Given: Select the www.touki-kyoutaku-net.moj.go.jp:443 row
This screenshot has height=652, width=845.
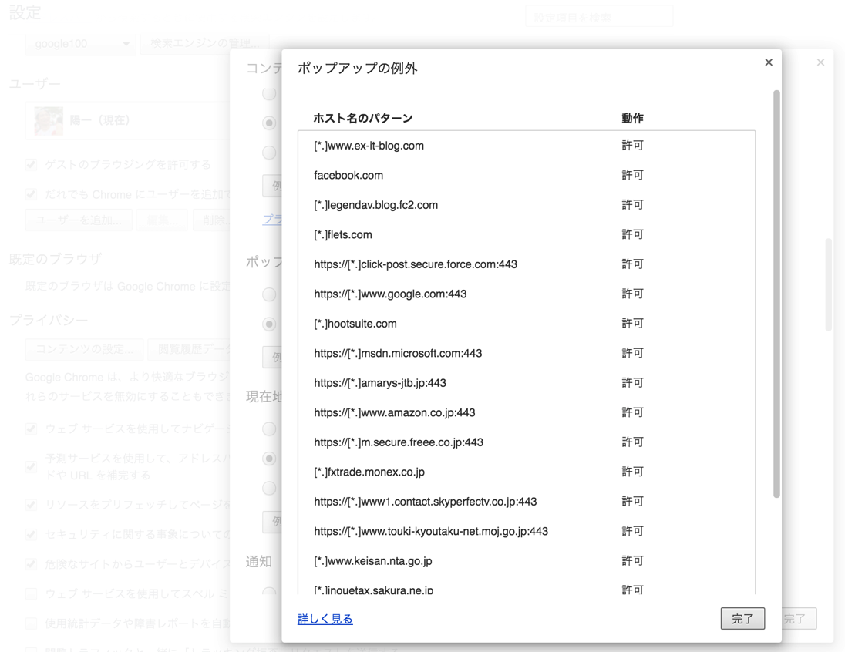Looking at the screenshot, I should coord(527,531).
